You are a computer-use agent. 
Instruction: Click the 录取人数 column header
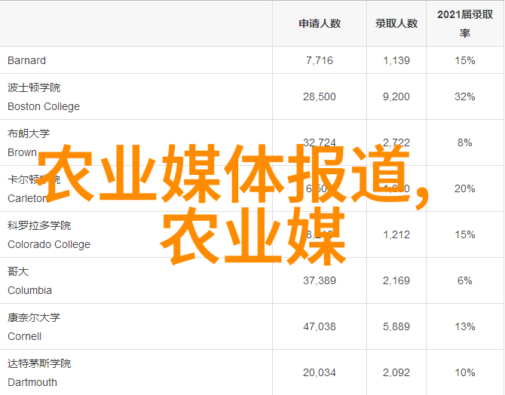pos(396,23)
